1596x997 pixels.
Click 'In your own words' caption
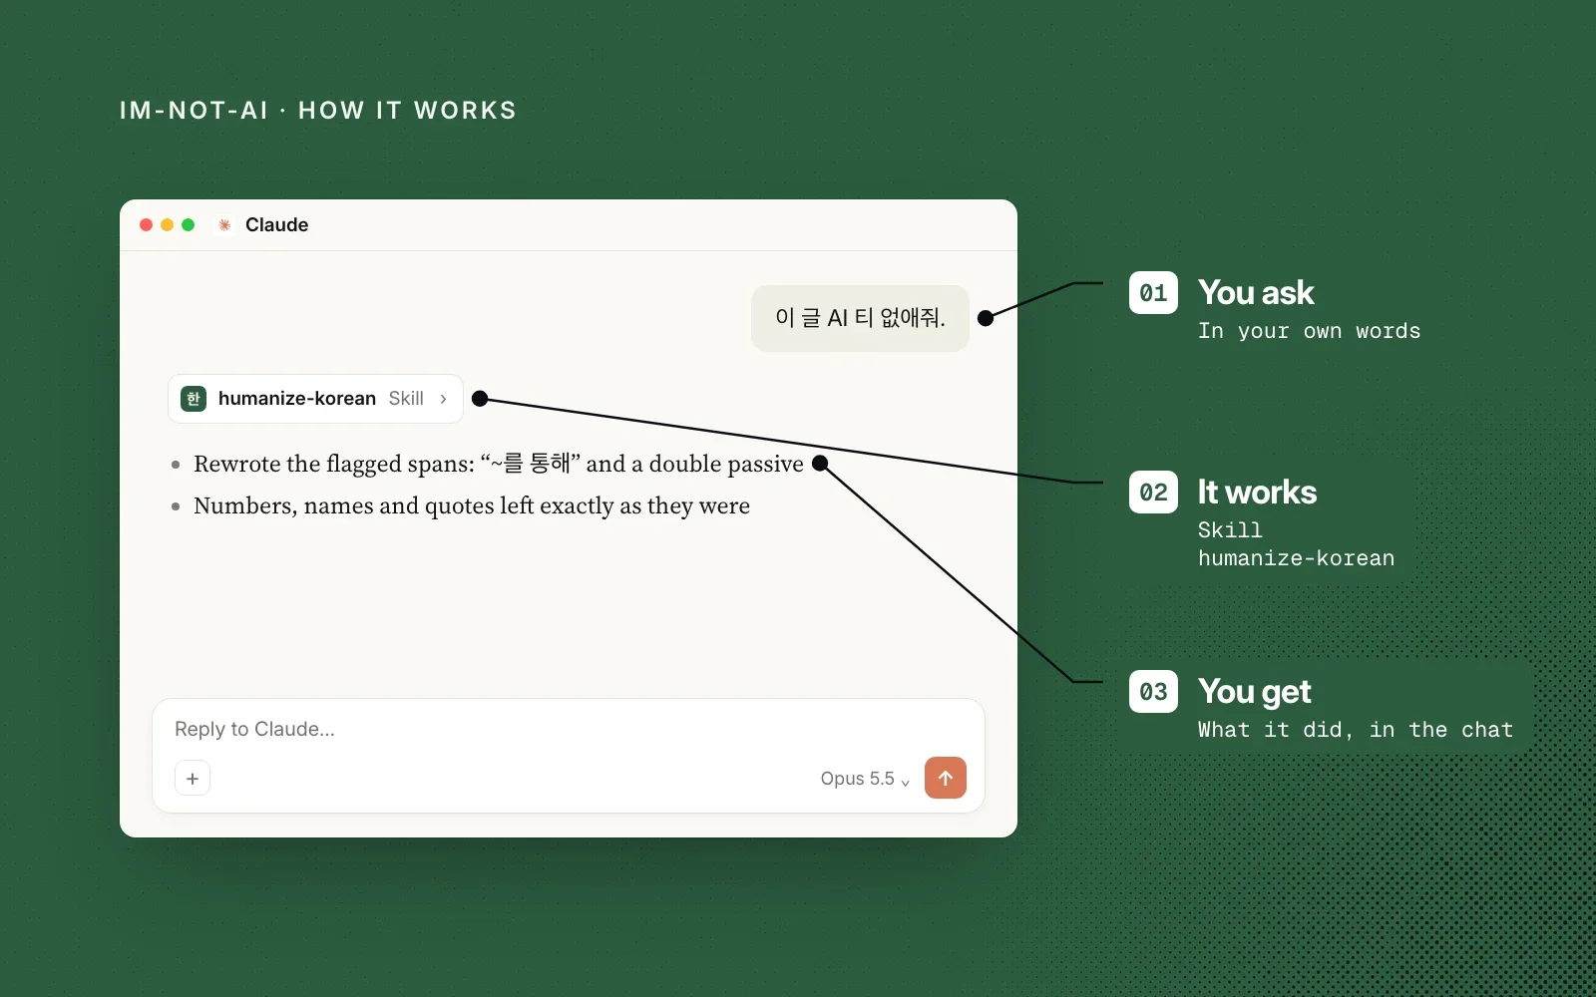[x=1309, y=331]
